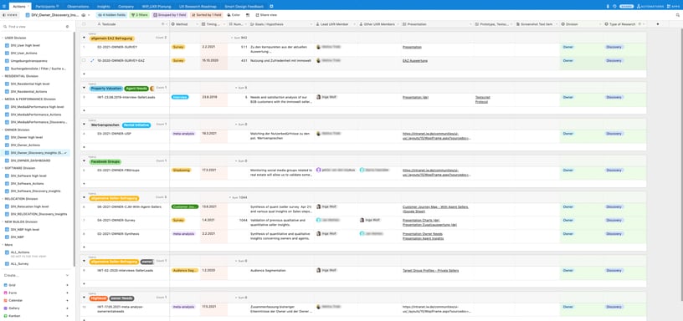Click the Interview tag in row INT-23.08.2019
Screen dimensions: 683x321
[x=180, y=97]
